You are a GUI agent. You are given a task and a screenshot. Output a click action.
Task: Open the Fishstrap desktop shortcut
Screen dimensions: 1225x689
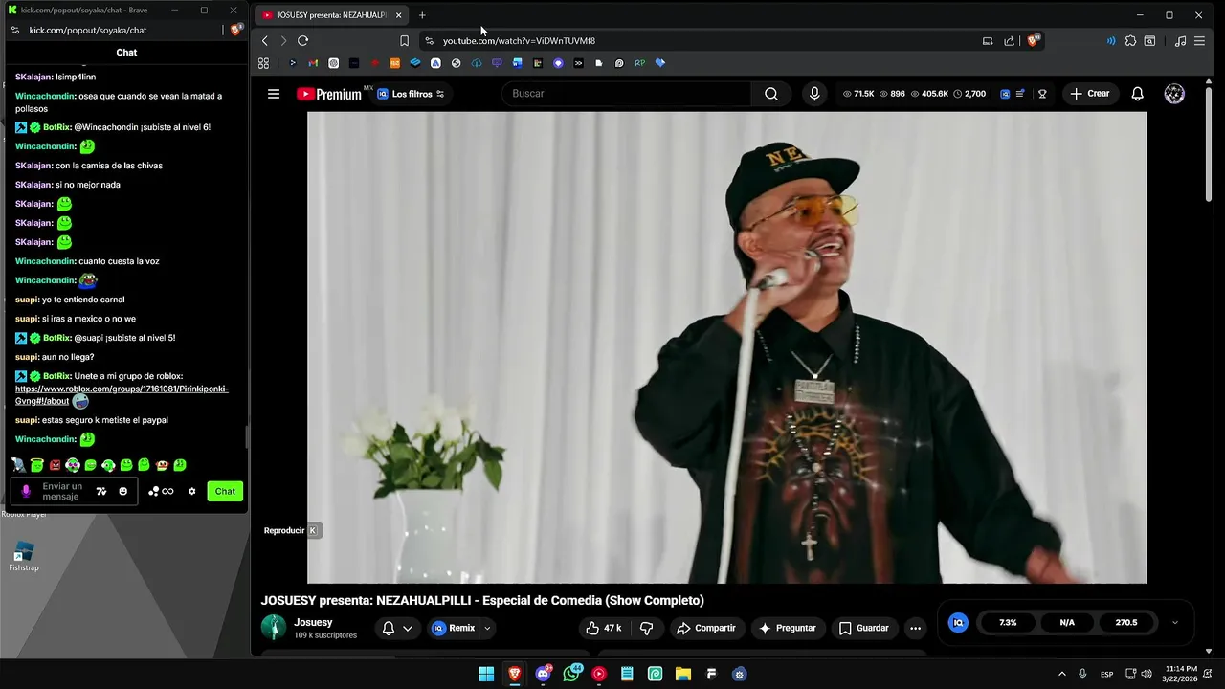pyautogui.click(x=24, y=557)
